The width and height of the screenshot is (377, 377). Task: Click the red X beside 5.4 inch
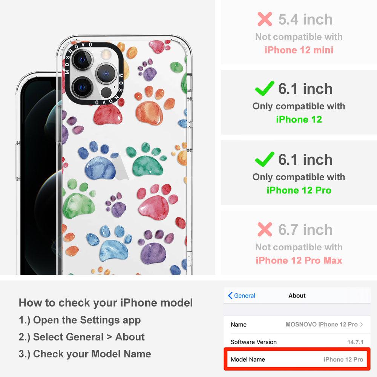coord(265,19)
